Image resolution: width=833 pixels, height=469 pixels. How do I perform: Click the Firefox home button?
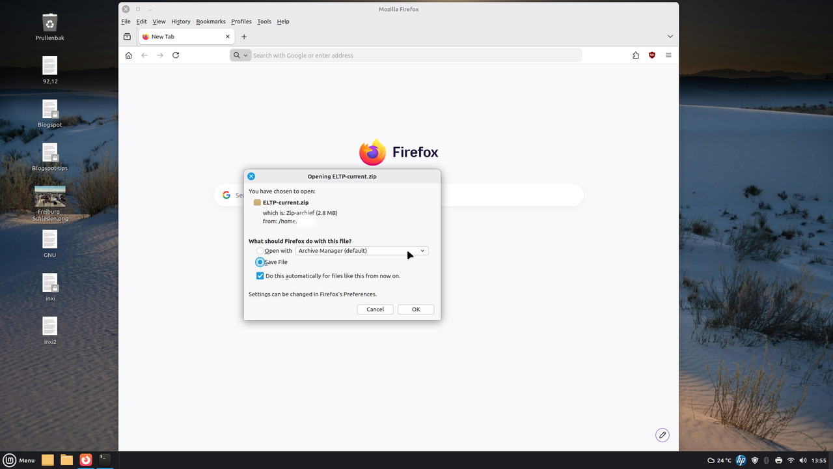click(128, 55)
